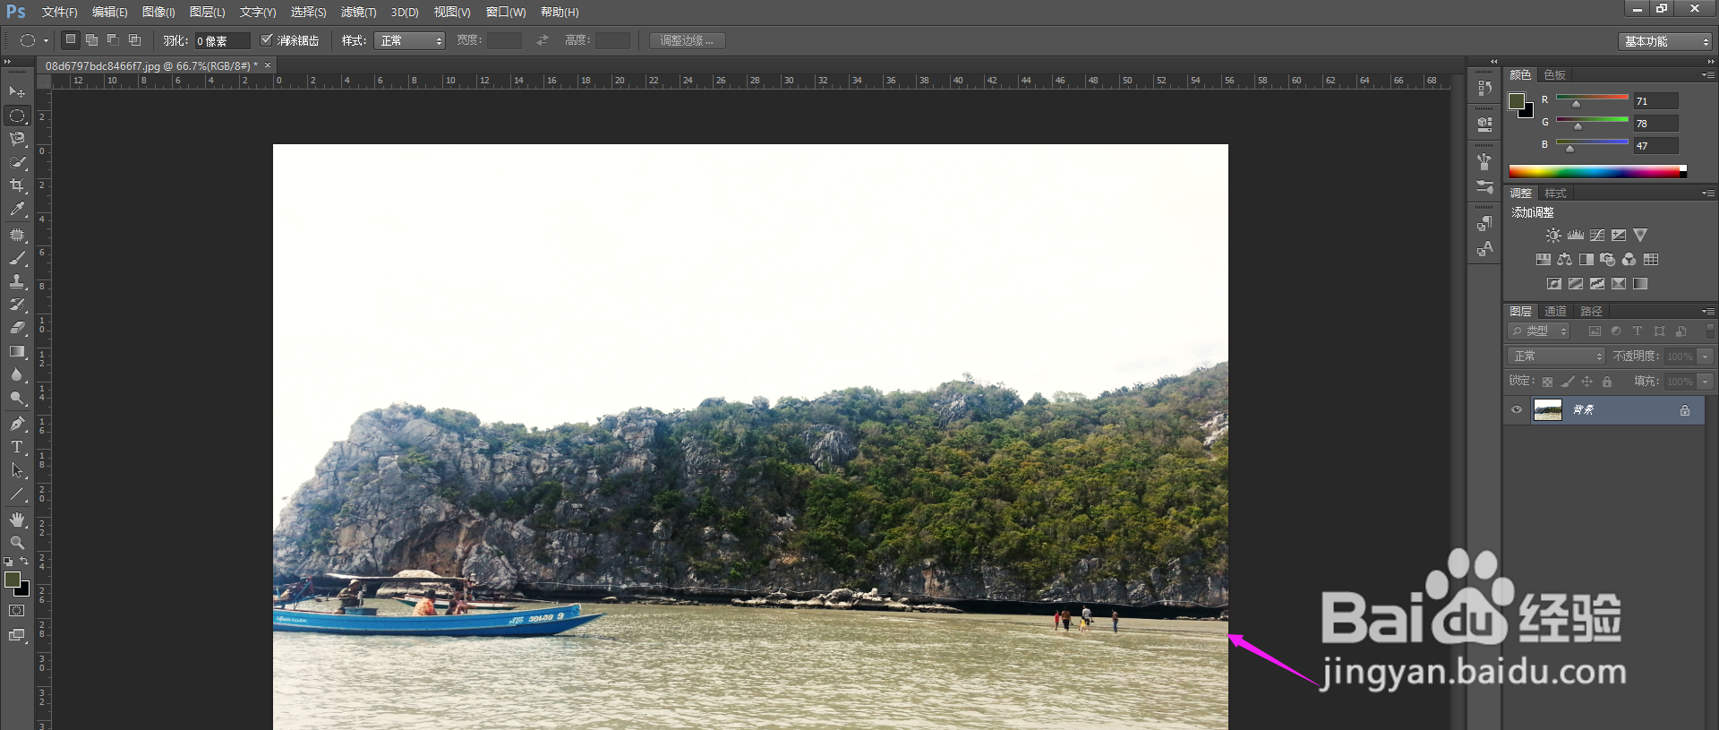
Task: Toggle lock transparent pixels in Layers panel
Action: 1547,382
